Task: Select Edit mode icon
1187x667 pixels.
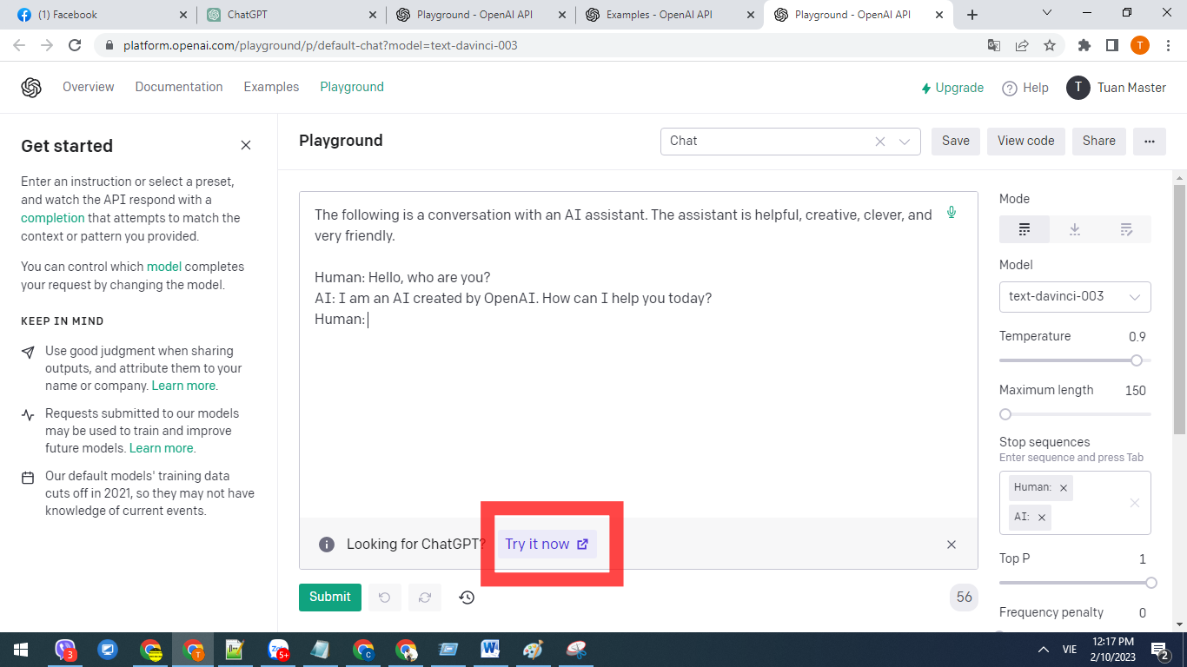Action: (x=1126, y=229)
